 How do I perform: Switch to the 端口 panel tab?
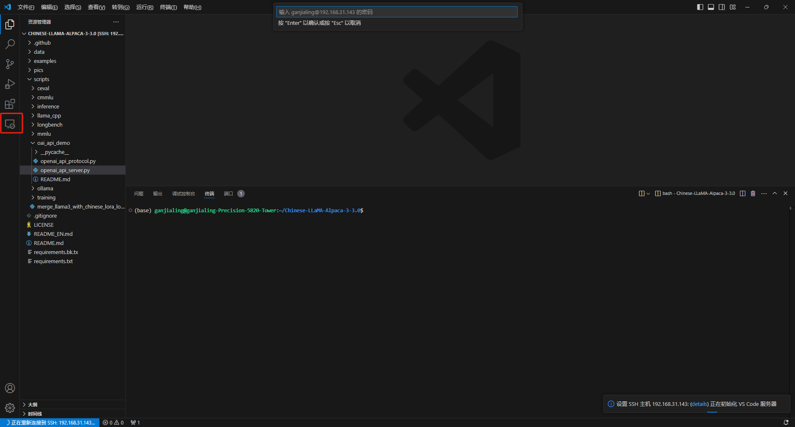(229, 194)
